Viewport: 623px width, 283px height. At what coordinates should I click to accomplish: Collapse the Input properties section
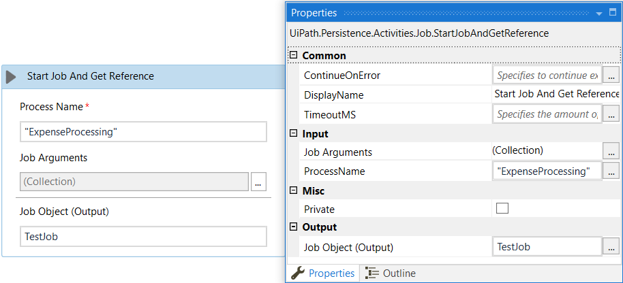pyautogui.click(x=294, y=134)
